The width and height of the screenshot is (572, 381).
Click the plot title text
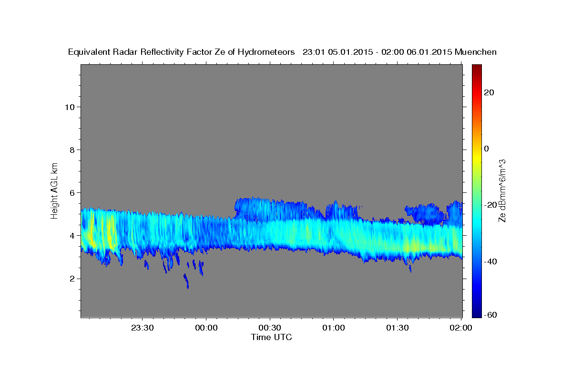(282, 52)
